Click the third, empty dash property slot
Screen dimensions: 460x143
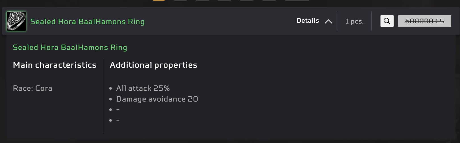click(x=118, y=110)
